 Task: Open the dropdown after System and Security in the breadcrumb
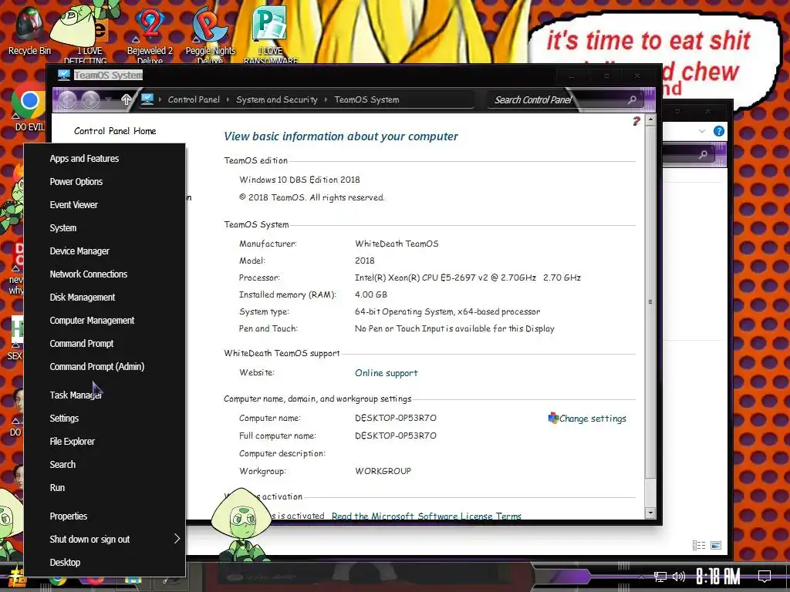point(326,99)
